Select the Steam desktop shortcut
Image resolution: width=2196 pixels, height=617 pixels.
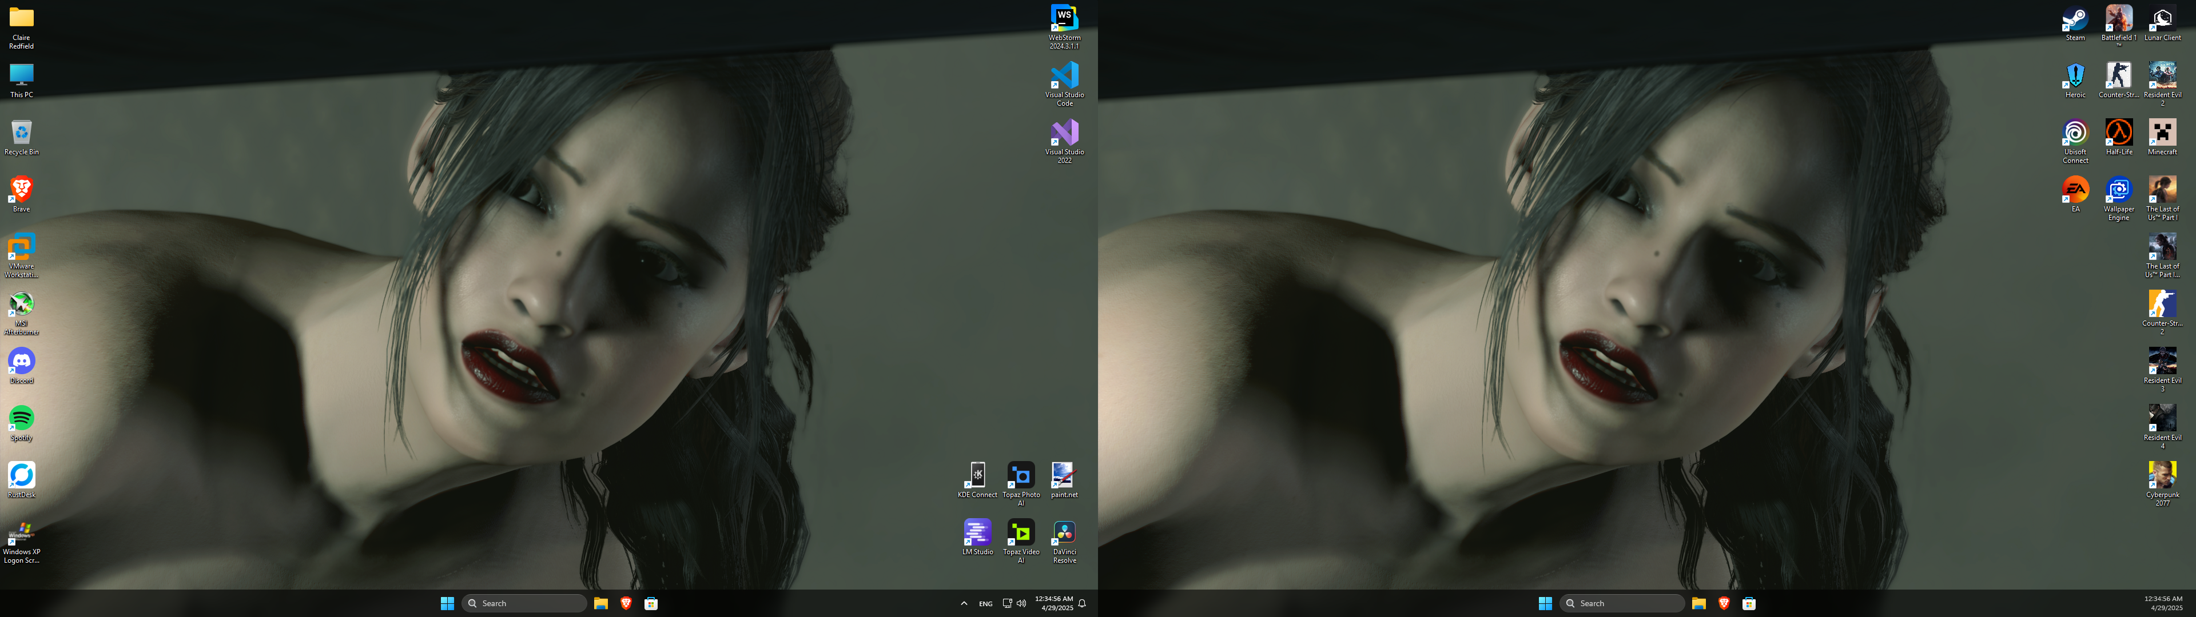(2075, 23)
